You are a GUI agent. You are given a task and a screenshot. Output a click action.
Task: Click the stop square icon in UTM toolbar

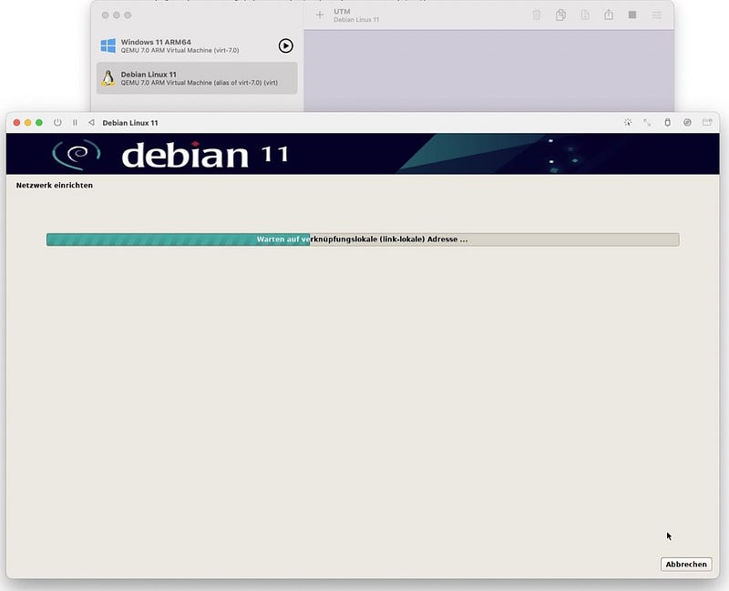[x=632, y=15]
